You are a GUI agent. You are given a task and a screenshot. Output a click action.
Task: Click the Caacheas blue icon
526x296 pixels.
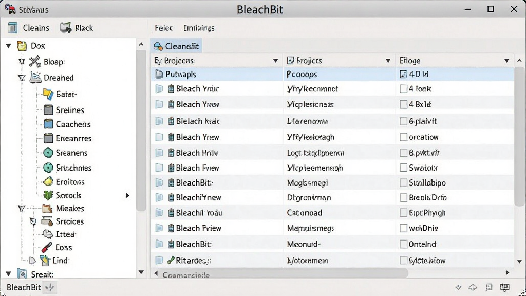[x=48, y=124]
